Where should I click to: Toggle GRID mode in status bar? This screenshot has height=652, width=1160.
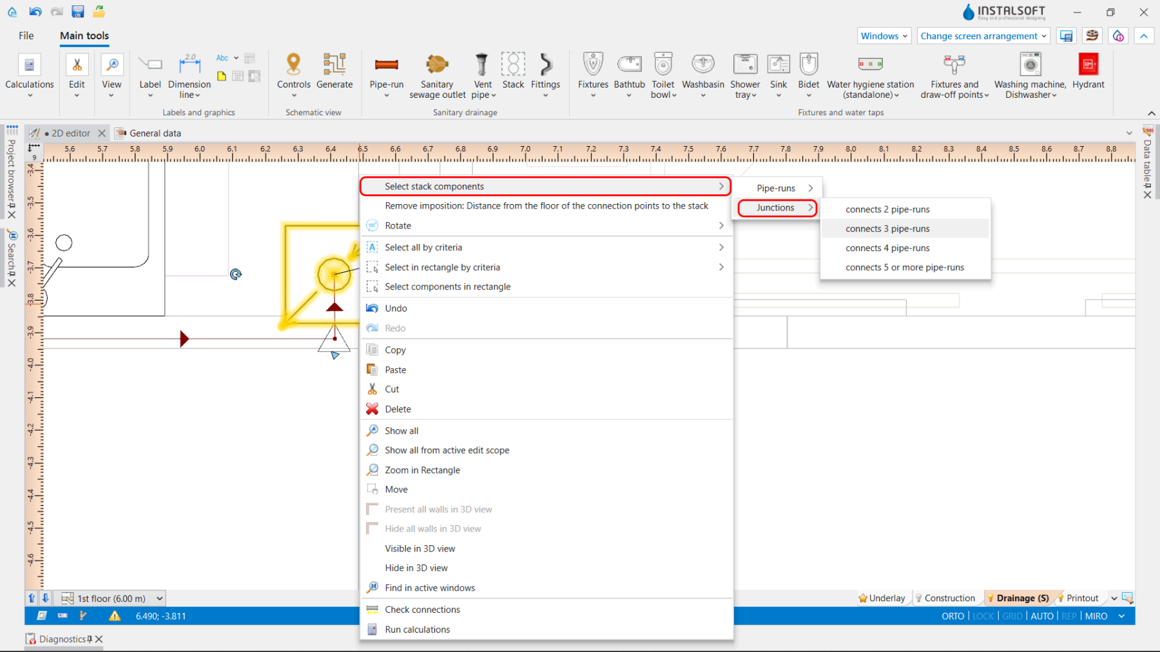[1012, 616]
